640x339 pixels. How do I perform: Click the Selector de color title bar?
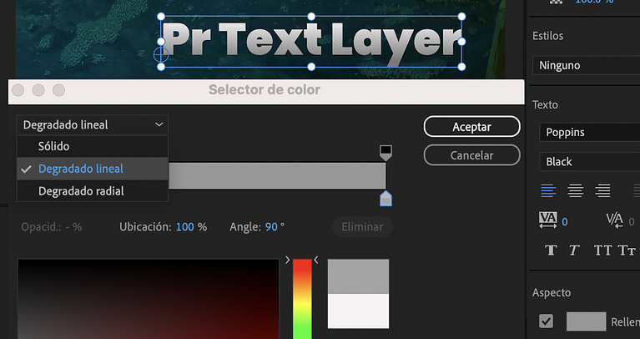[266, 92]
